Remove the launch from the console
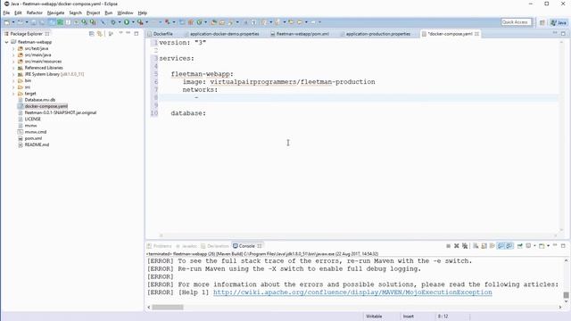Viewport: 571px width, 321px height. pos(457,246)
